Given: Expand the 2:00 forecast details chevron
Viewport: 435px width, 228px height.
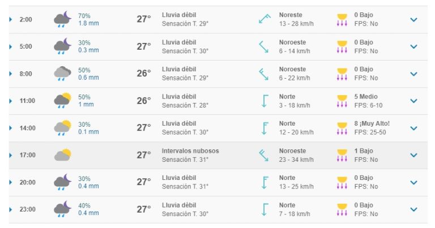Looking at the screenshot, I should (413, 20).
